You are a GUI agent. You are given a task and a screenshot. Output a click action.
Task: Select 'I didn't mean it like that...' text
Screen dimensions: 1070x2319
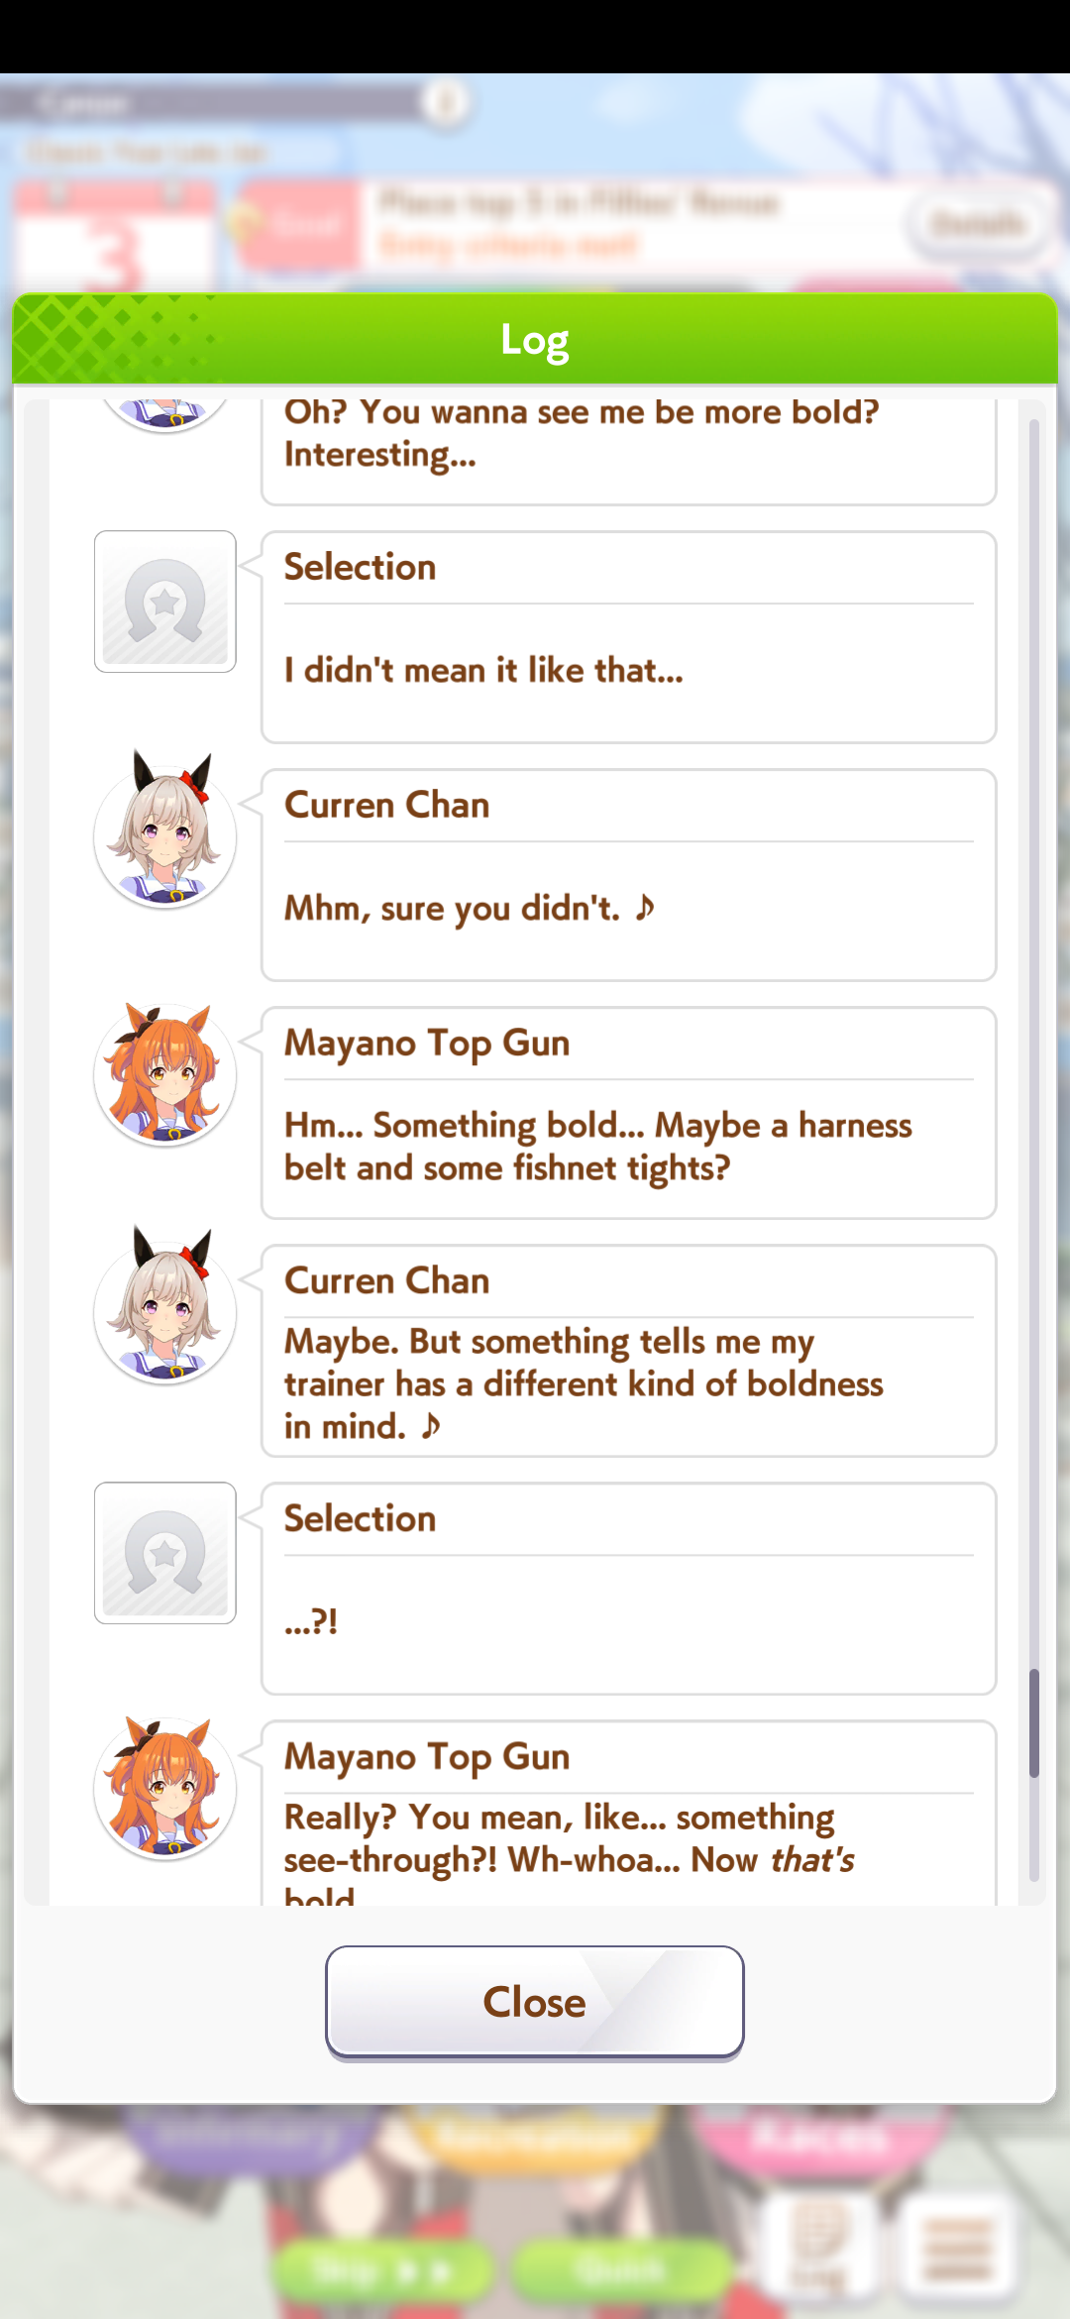483,671
